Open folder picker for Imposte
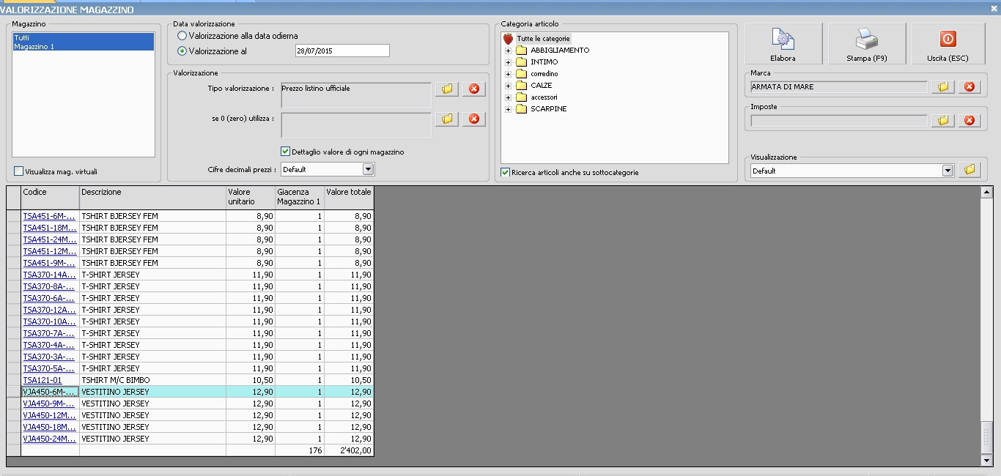 coord(943,120)
